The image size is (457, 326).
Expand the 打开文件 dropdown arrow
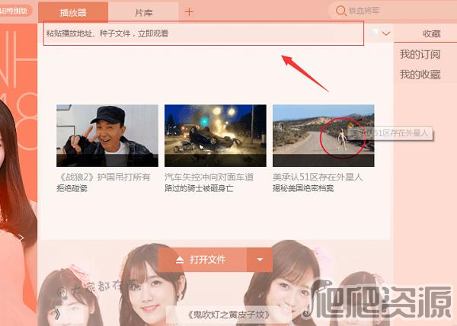pyautogui.click(x=260, y=260)
